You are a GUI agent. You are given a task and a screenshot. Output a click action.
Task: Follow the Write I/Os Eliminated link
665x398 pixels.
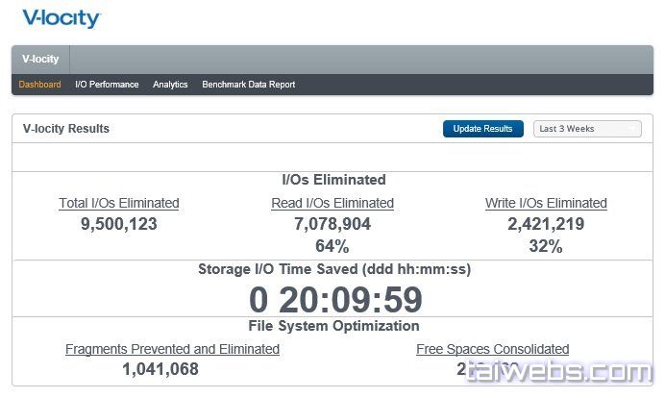point(546,203)
